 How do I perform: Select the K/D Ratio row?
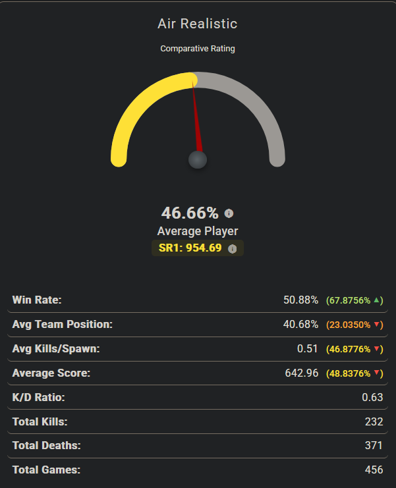(x=198, y=398)
